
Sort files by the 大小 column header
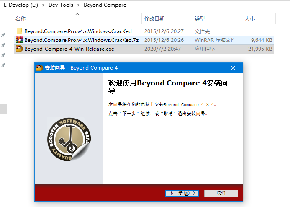point(250,19)
